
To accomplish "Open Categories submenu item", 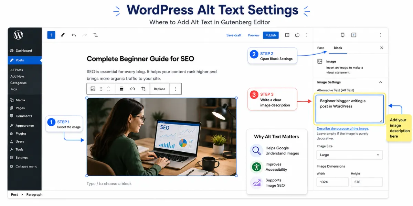I will [18, 83].
